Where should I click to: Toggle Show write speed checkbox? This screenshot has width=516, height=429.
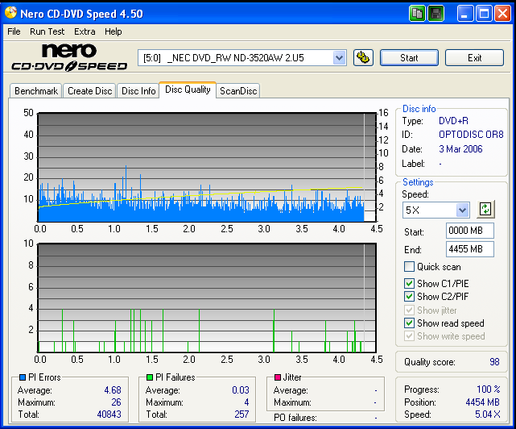409,336
